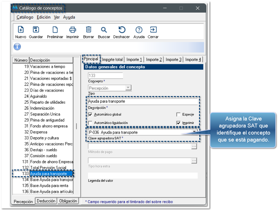Click the Descripción text field
Viewport: 279px width, 211px height.
point(143,101)
